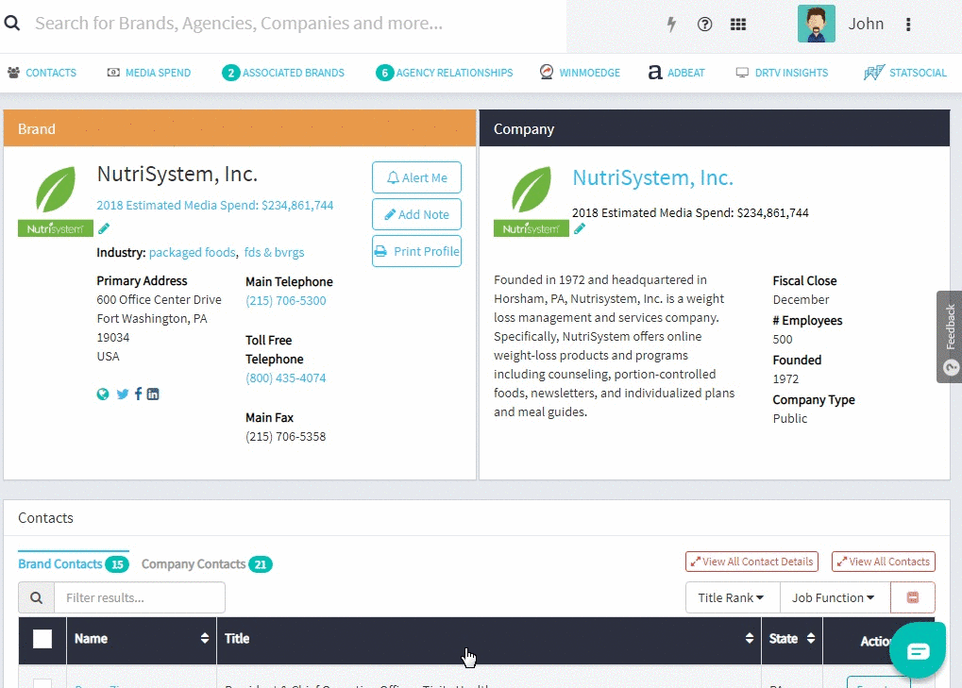This screenshot has height=688, width=962.
Task: Open the help question mark icon
Action: (705, 24)
